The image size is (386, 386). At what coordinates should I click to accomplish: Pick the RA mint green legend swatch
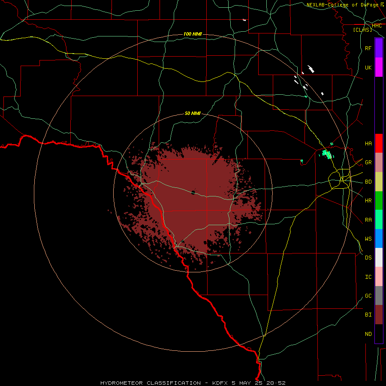379,220
